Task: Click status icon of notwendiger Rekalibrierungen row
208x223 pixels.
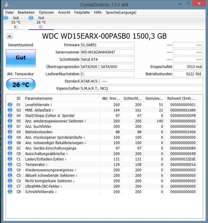Action: pos(10,143)
